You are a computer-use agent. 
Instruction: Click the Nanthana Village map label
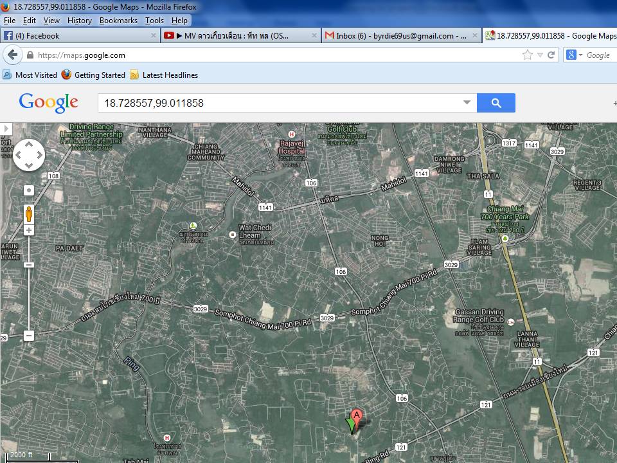pyautogui.click(x=155, y=132)
